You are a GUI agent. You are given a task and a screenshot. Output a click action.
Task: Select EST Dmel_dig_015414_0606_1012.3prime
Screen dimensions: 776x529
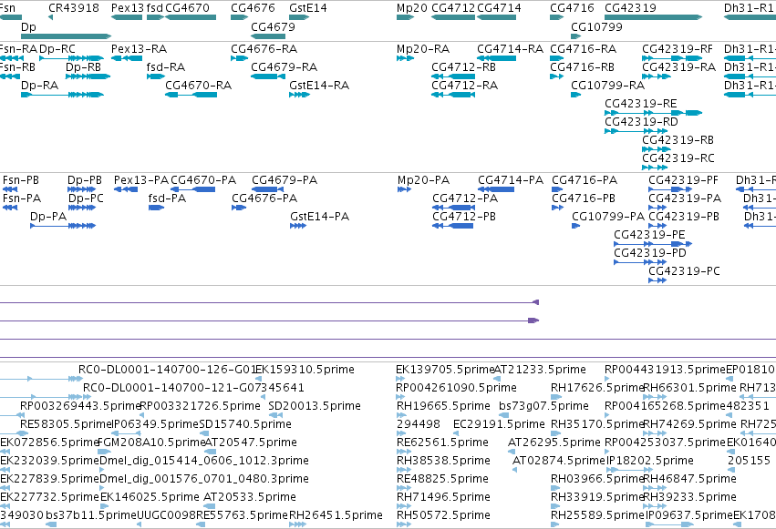pos(204,461)
